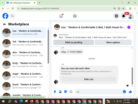Open Ted conversation in list
This screenshot has width=138, height=104.
pos(24,43)
